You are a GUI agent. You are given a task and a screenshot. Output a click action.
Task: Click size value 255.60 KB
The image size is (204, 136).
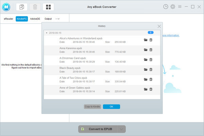pos(120,42)
